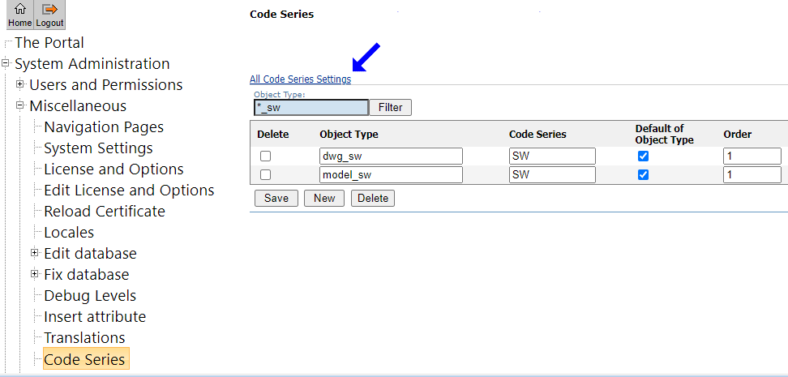Viewport: 788px width, 377px height.
Task: Click the Logout icon button
Action: (x=50, y=15)
